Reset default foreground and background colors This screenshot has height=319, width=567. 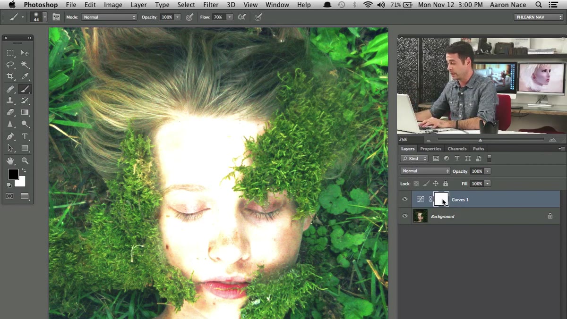[x=9, y=185]
